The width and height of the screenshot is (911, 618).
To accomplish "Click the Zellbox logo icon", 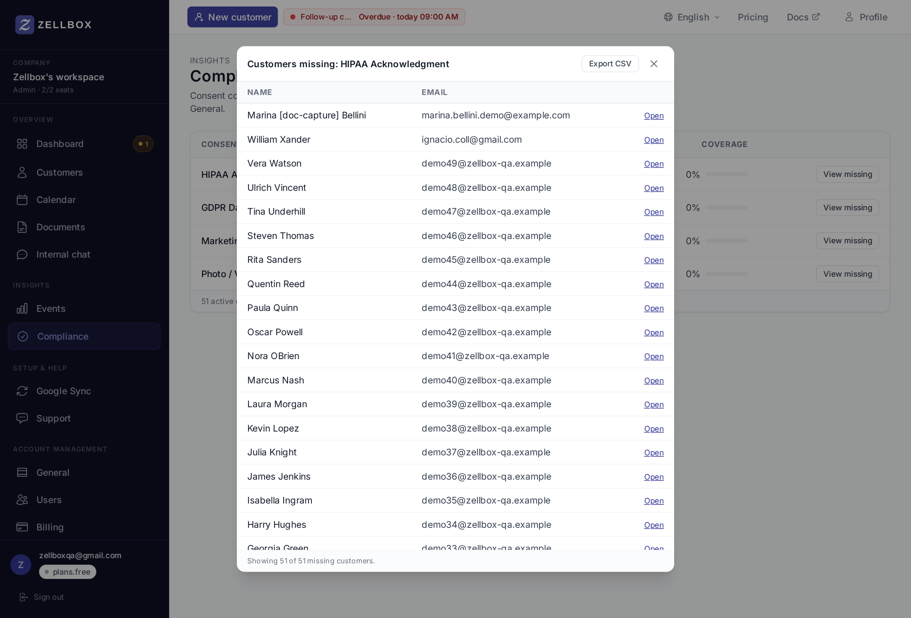I will [x=24, y=25].
